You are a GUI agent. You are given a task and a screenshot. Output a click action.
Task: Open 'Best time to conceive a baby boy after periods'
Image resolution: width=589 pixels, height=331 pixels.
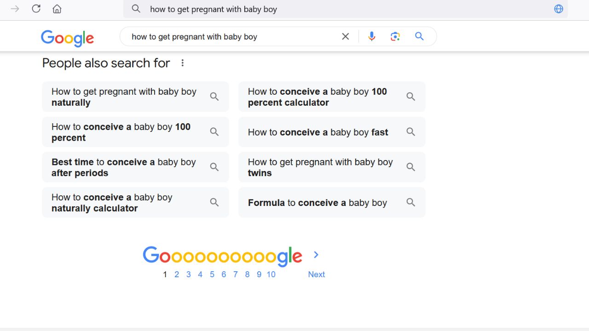135,167
